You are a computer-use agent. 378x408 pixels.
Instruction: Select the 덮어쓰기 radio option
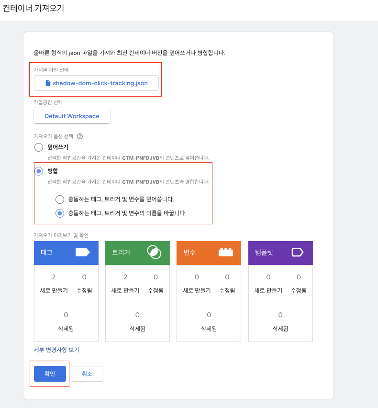39,147
